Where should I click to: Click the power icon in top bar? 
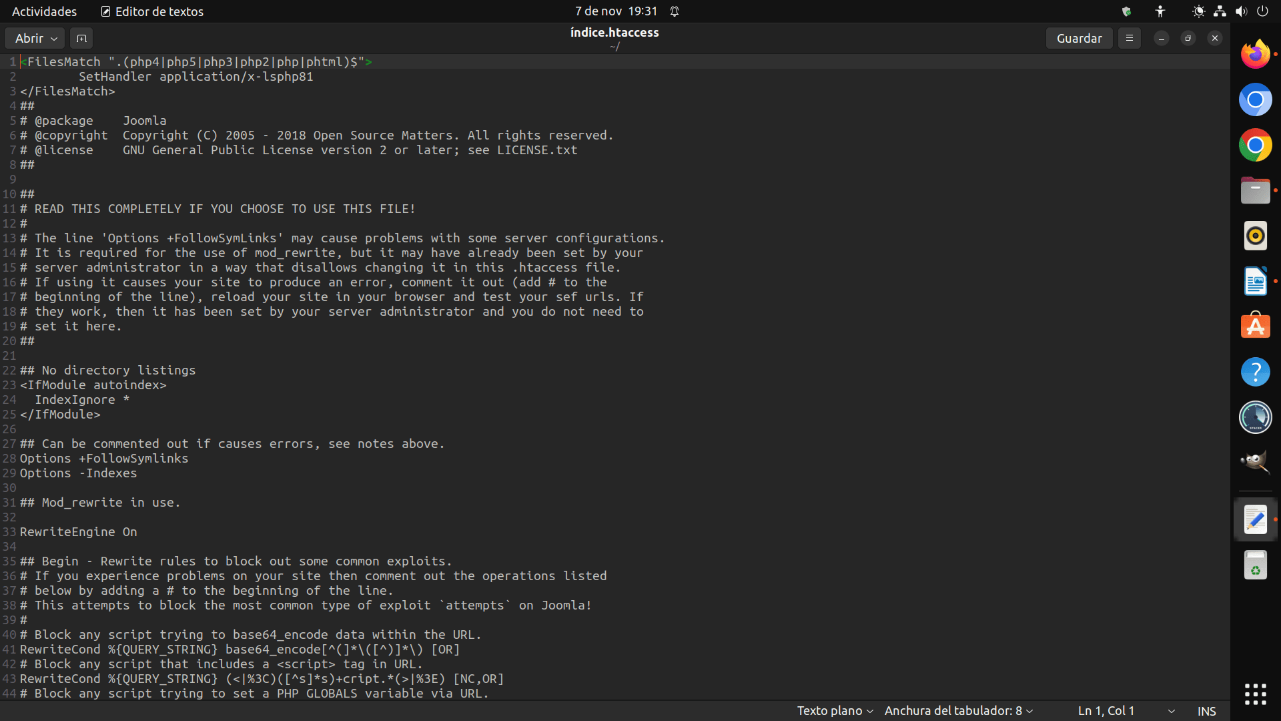(x=1262, y=11)
